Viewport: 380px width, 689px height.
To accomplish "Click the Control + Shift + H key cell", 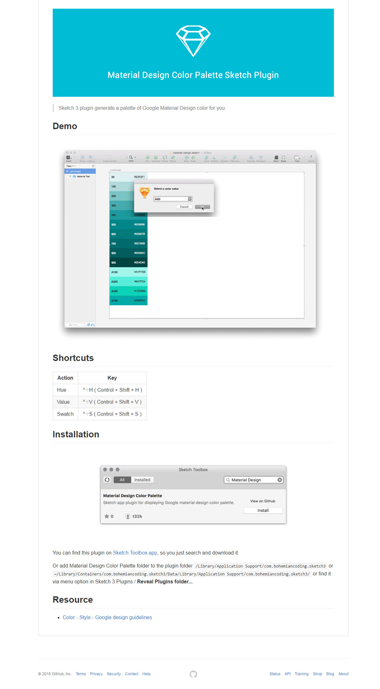I will (112, 390).
